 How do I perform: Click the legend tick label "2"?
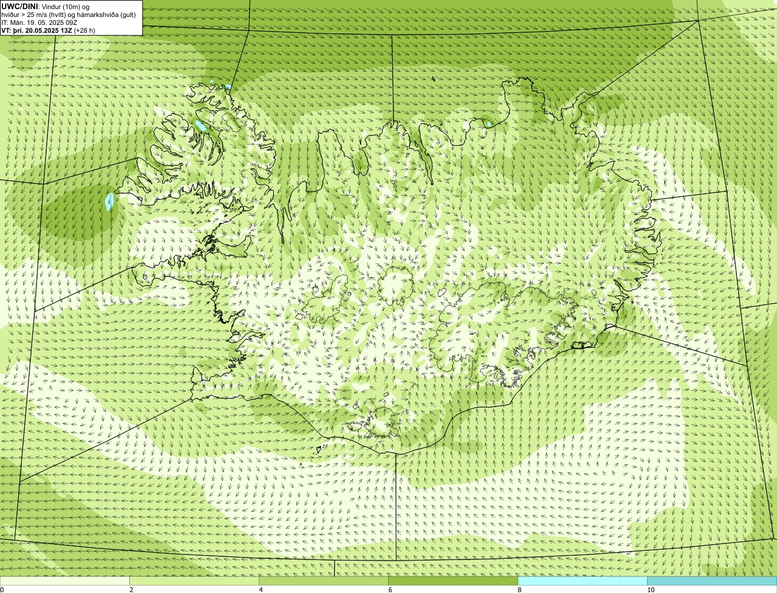pyautogui.click(x=131, y=590)
